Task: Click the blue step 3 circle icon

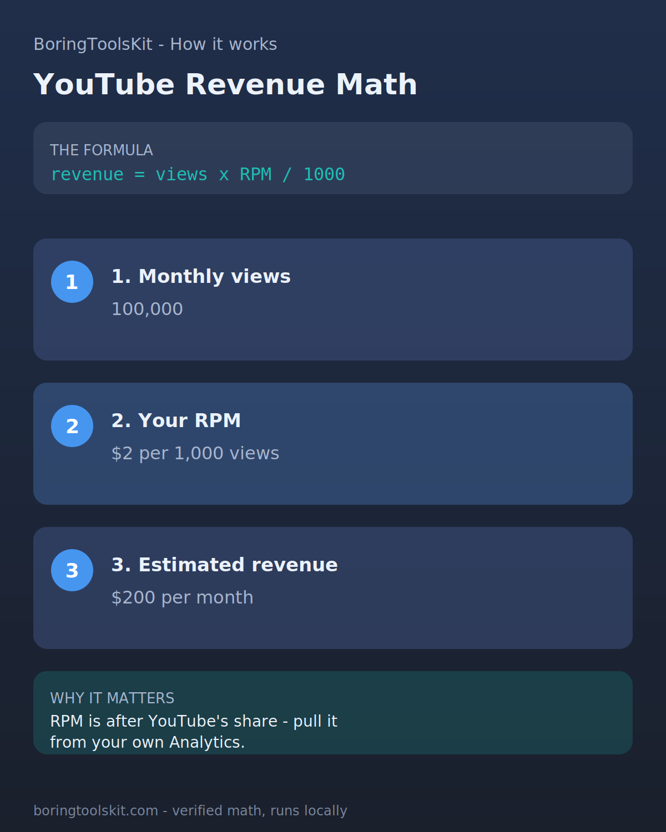Action: 72,570
